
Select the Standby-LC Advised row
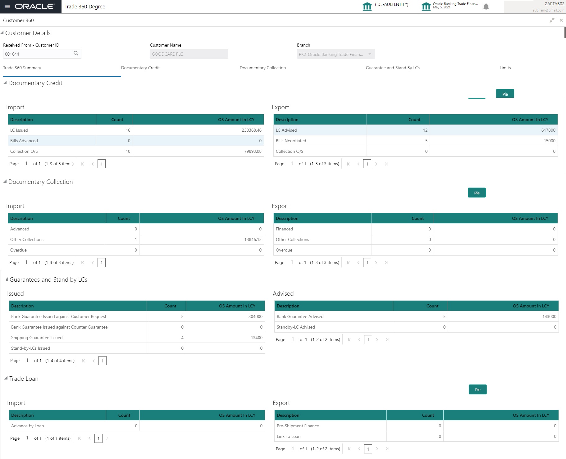tap(417, 327)
